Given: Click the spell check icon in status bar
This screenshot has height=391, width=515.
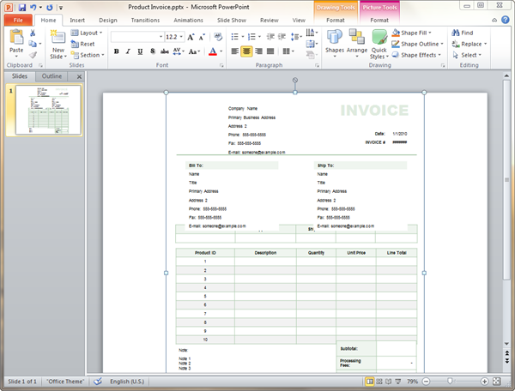Looking at the screenshot, I should click(99, 381).
